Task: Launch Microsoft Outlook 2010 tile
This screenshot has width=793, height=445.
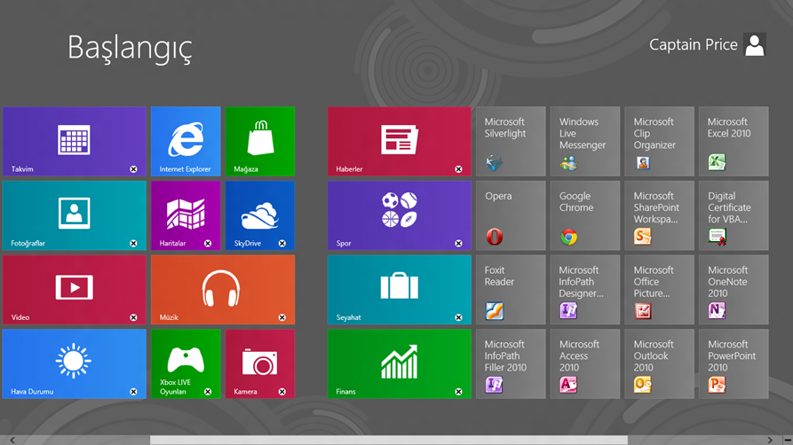Action: coord(660,363)
